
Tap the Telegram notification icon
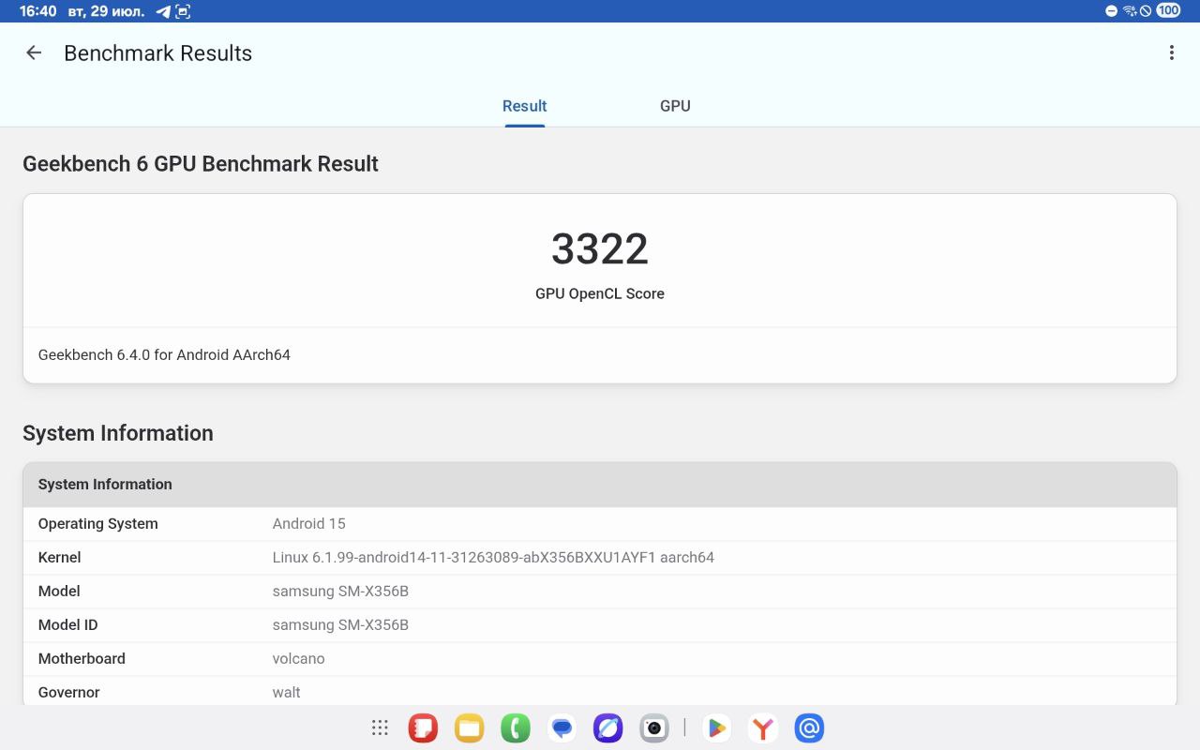coord(161,10)
